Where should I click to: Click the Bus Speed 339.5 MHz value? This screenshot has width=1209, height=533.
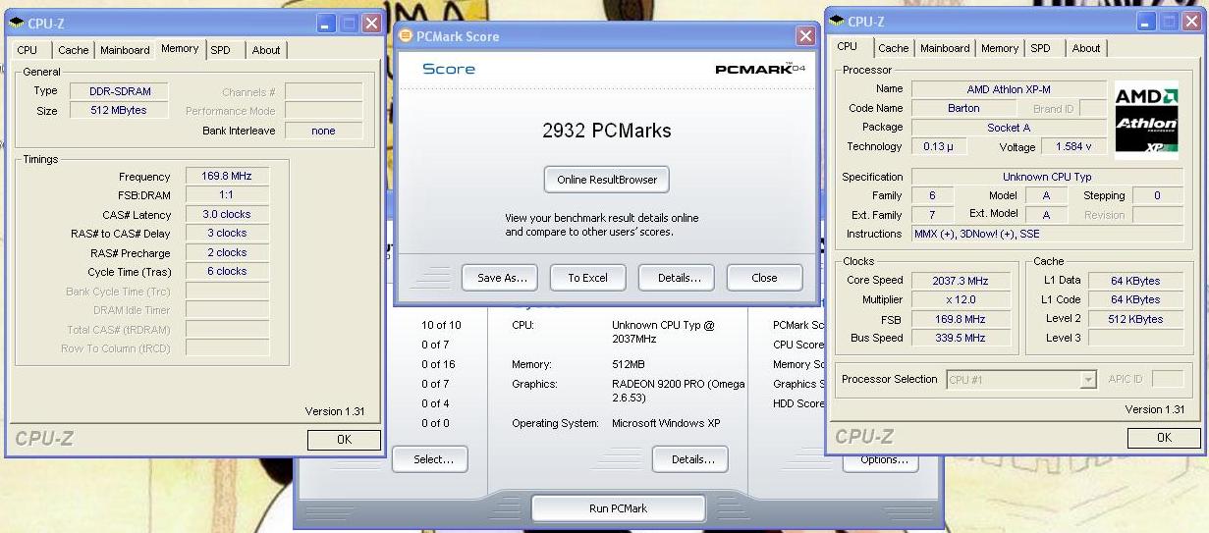point(961,338)
